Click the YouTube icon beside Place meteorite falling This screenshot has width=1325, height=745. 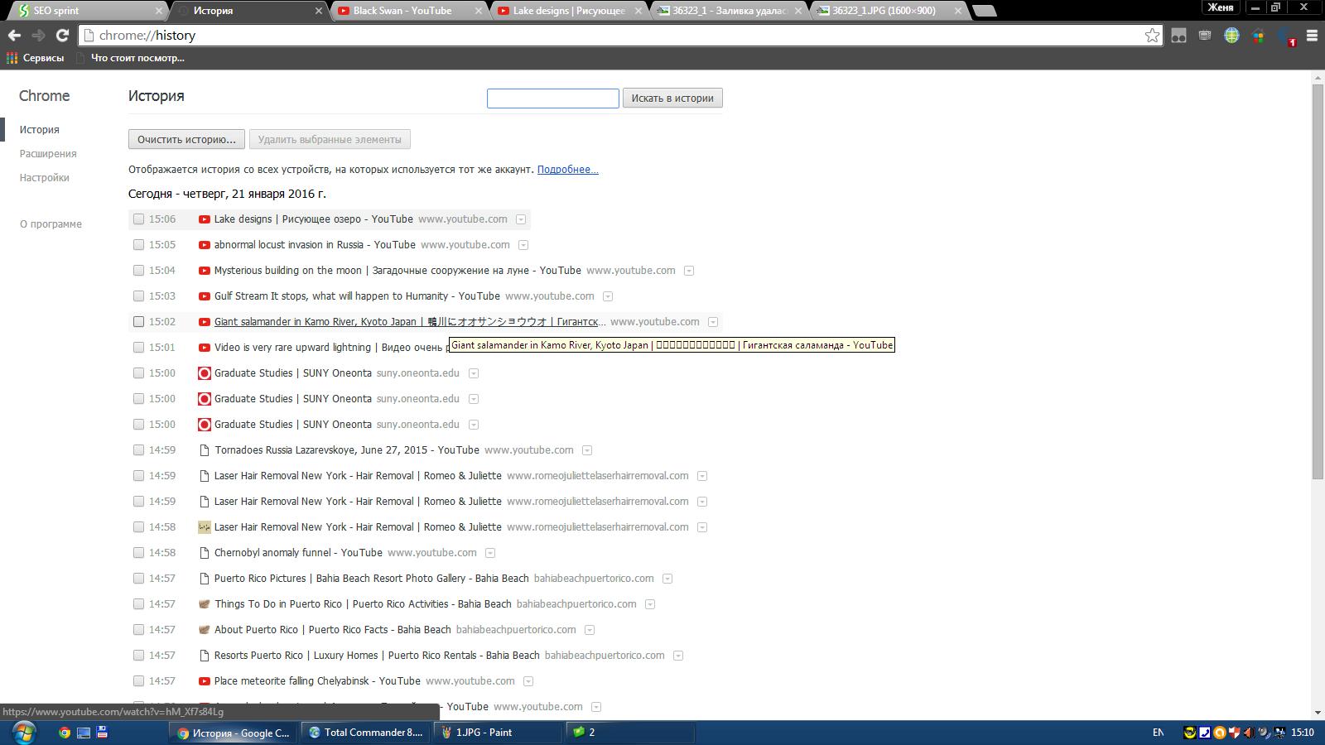click(x=204, y=681)
